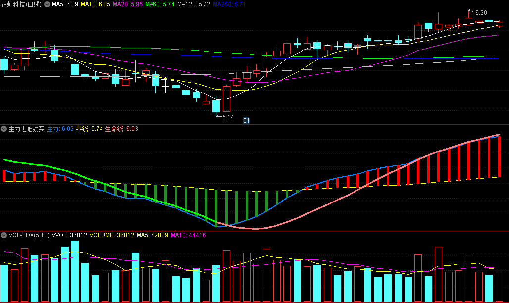Select the large red candle at the 5.14 low

(226, 99)
